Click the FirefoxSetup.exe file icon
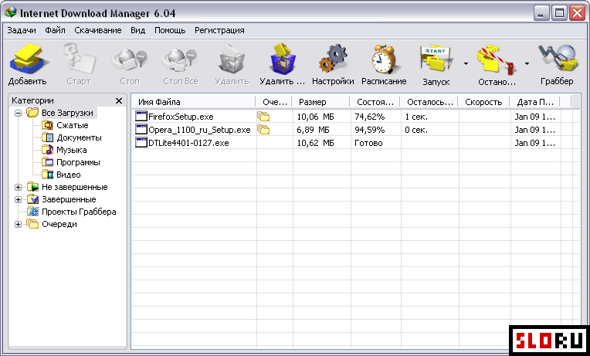The width and height of the screenshot is (590, 356). (141, 117)
